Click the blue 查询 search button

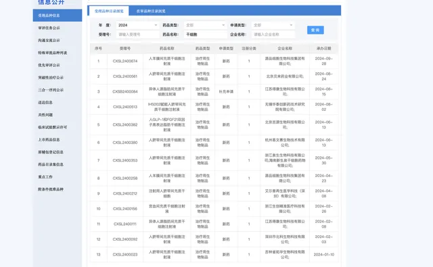(x=315, y=30)
